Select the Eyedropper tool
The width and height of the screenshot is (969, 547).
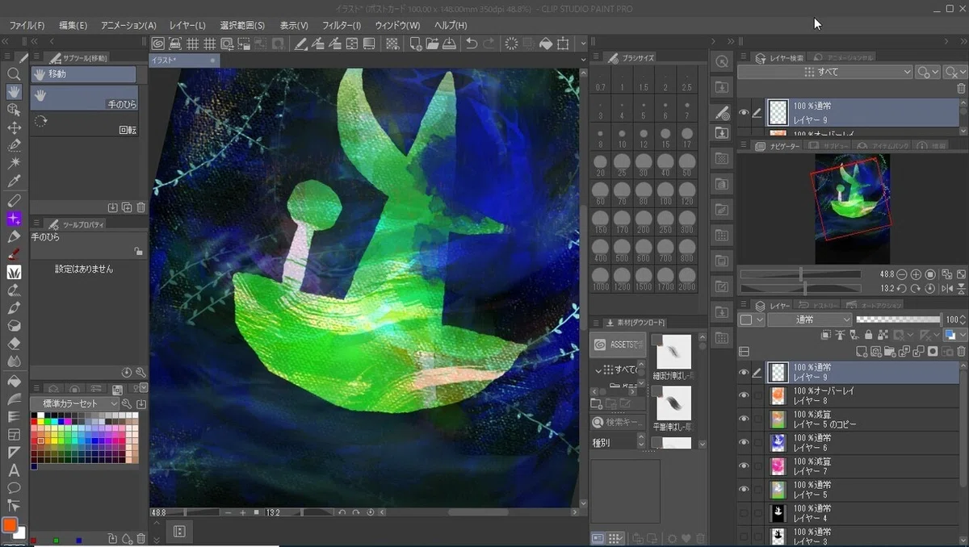pos(14,182)
